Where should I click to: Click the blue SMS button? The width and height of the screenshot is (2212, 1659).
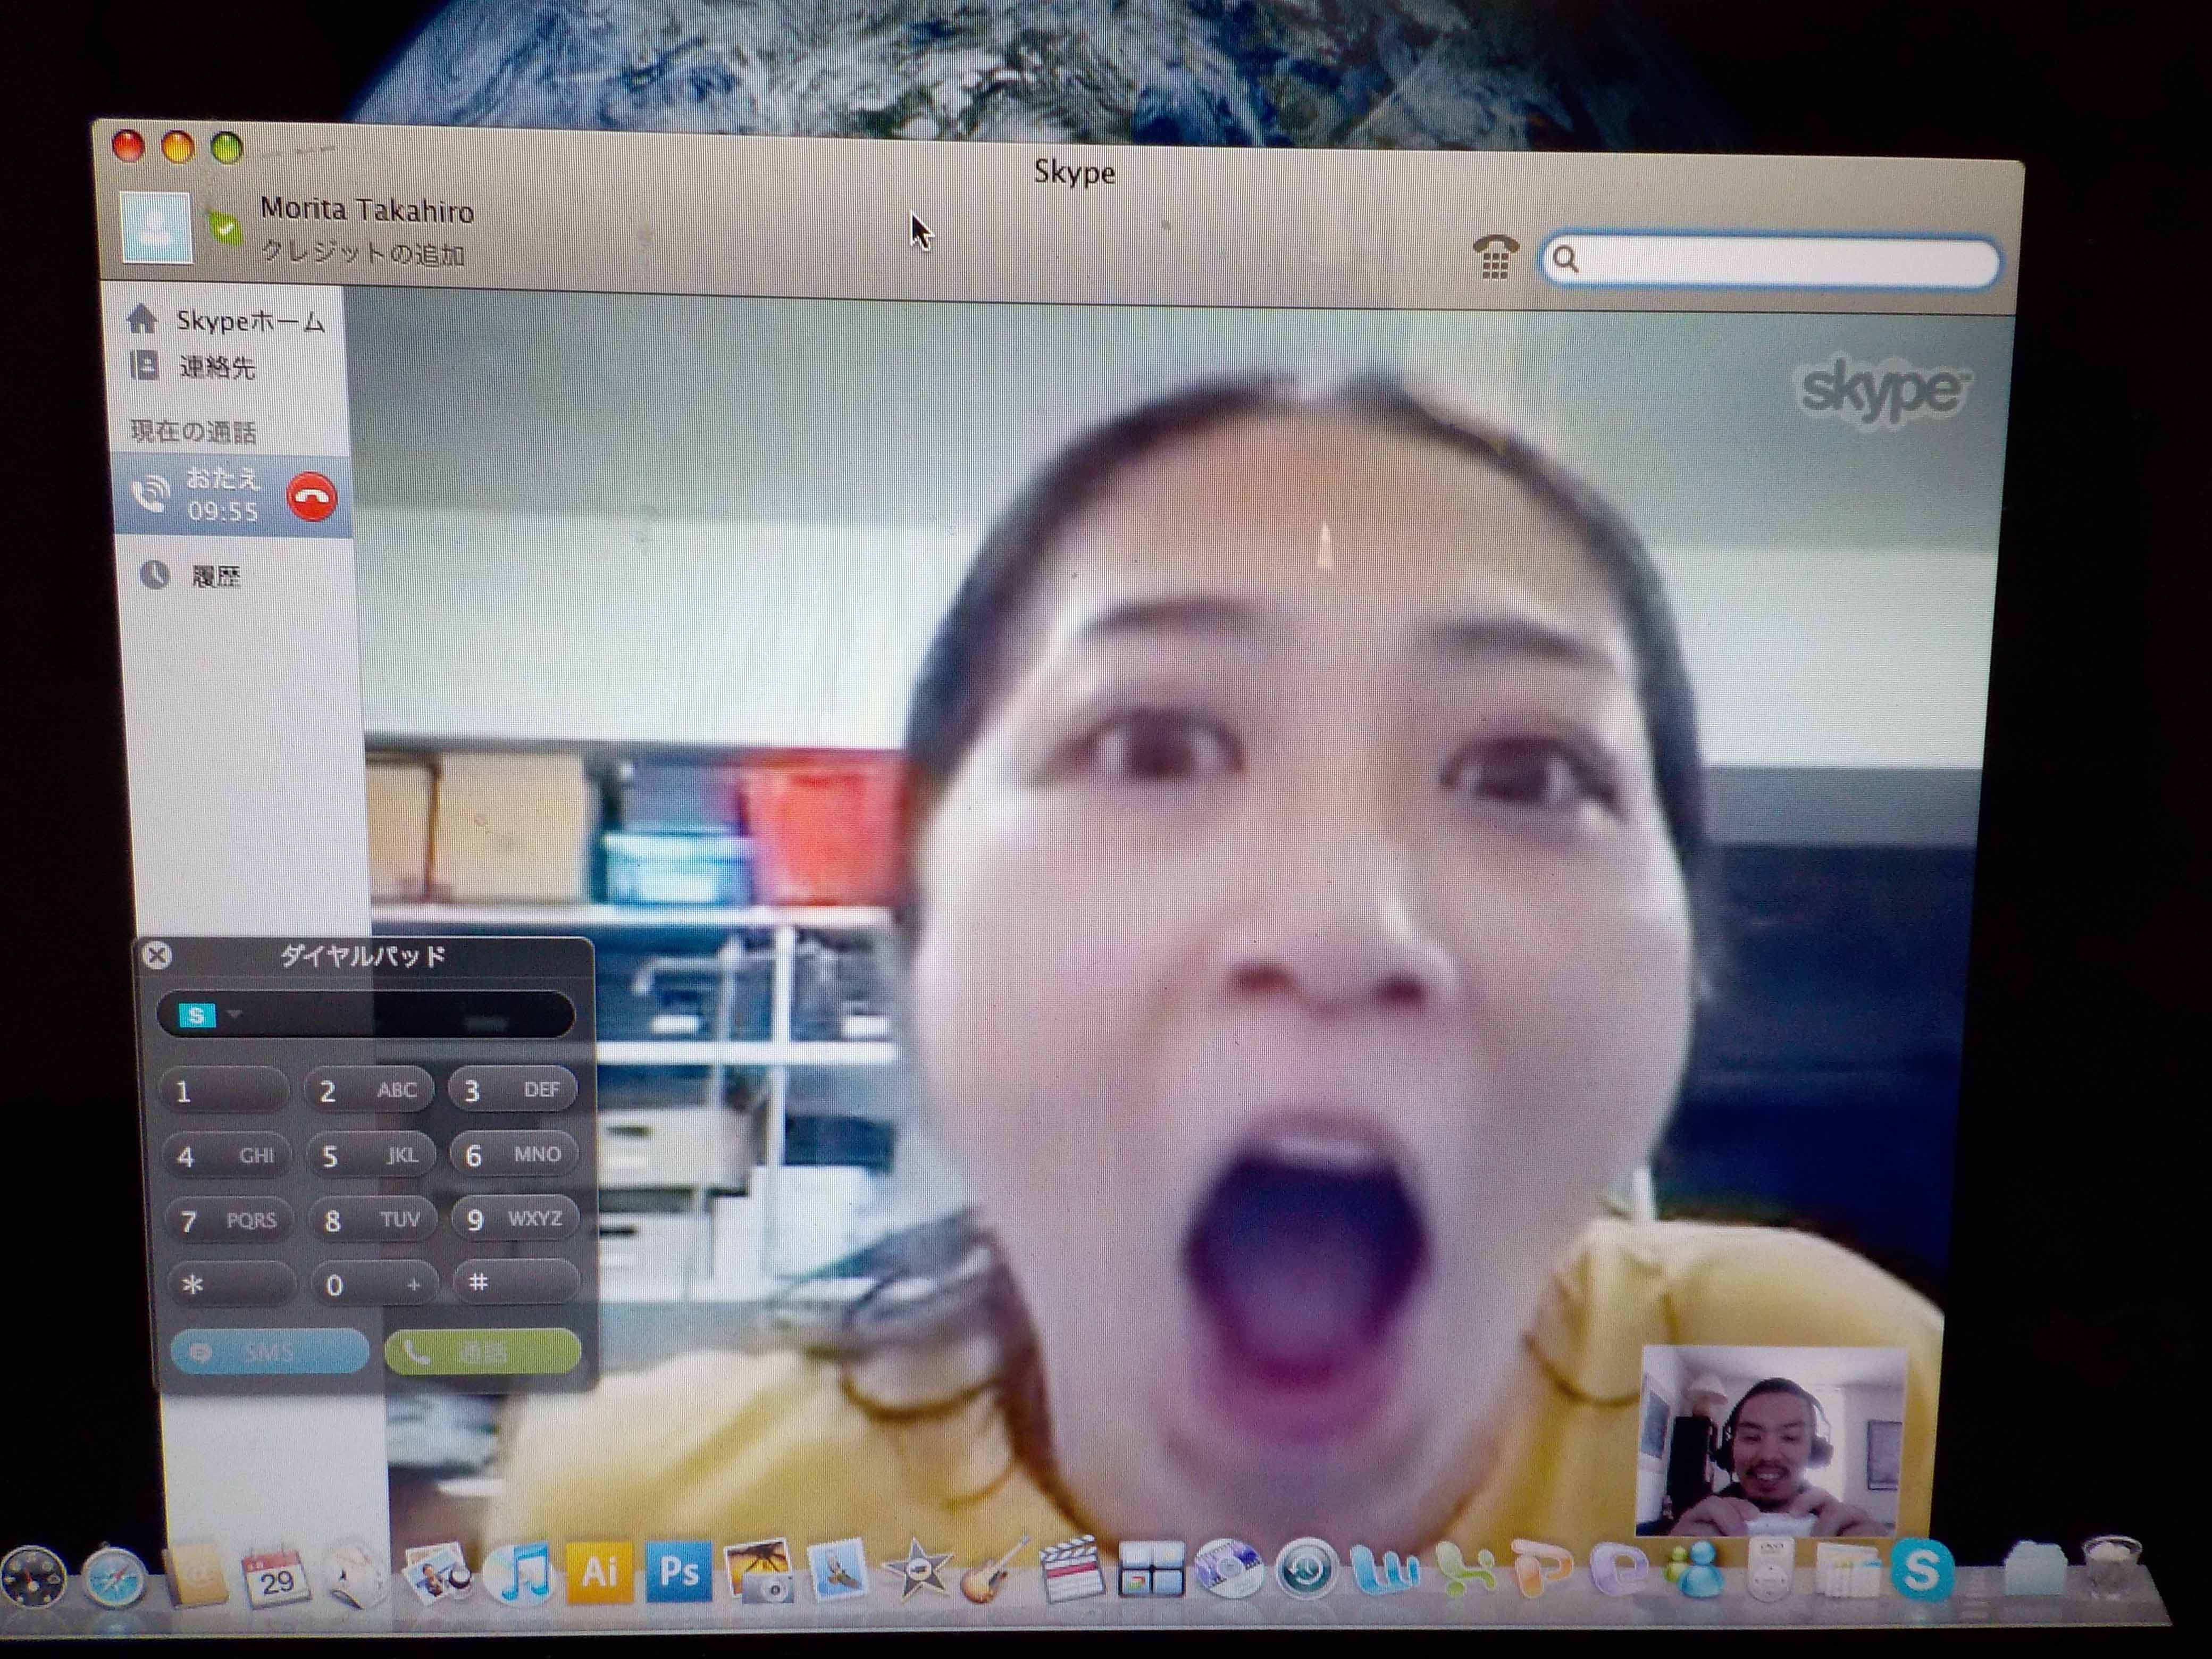tap(269, 1352)
